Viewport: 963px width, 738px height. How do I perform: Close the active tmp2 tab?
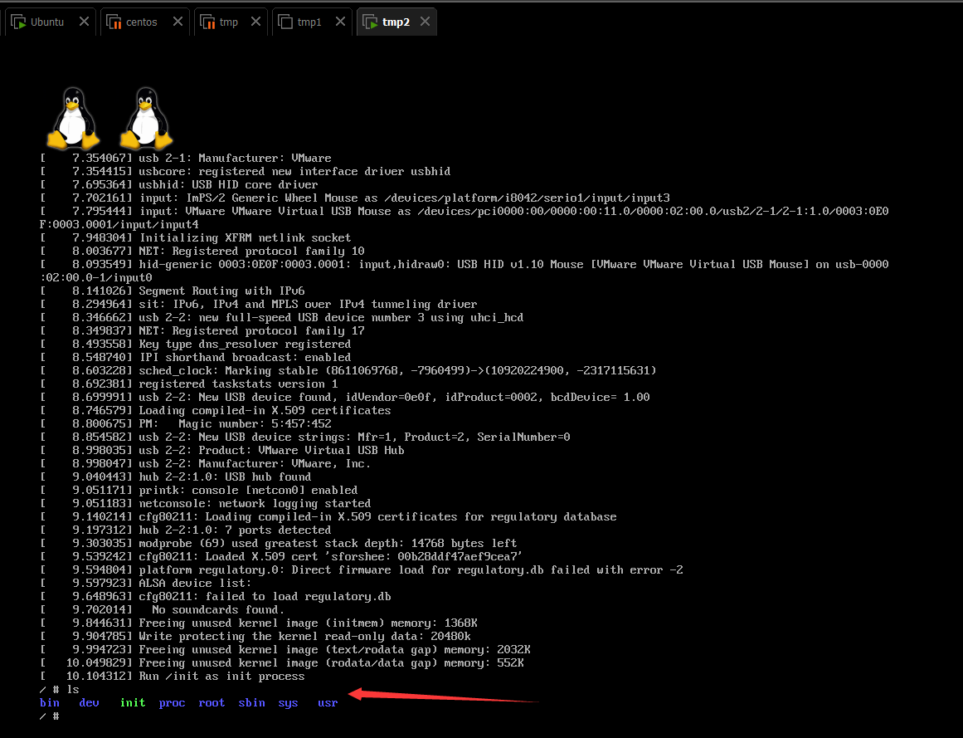425,22
